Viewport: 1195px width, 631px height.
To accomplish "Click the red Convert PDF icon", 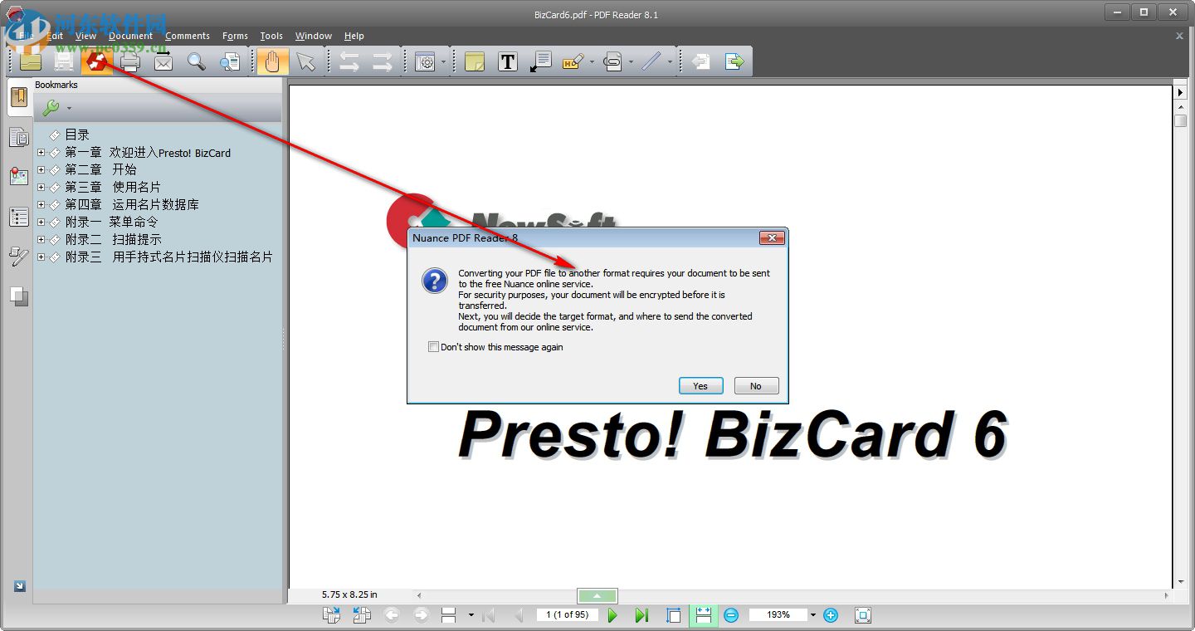I will point(97,61).
